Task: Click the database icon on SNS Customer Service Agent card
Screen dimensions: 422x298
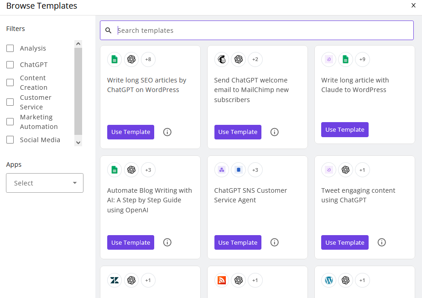Action: pos(239,170)
